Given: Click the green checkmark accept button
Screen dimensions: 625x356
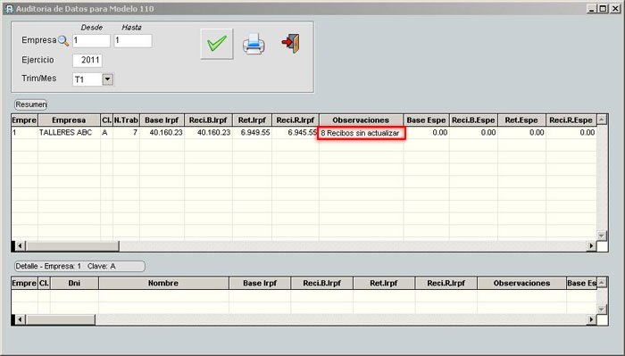Looking at the screenshot, I should tap(216, 44).
